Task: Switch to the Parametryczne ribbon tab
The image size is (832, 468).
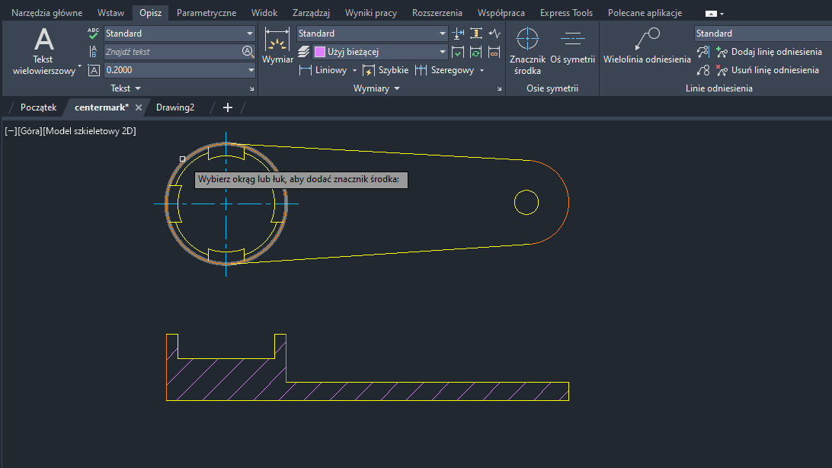Action: (206, 13)
